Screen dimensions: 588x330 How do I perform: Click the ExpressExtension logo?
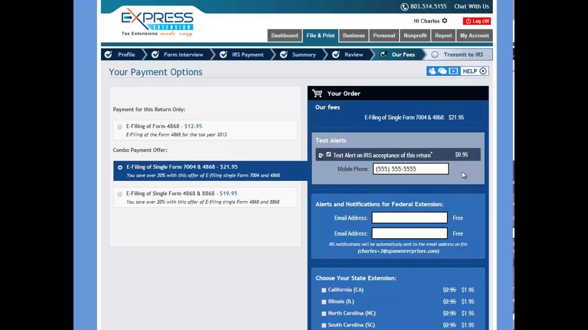158,22
